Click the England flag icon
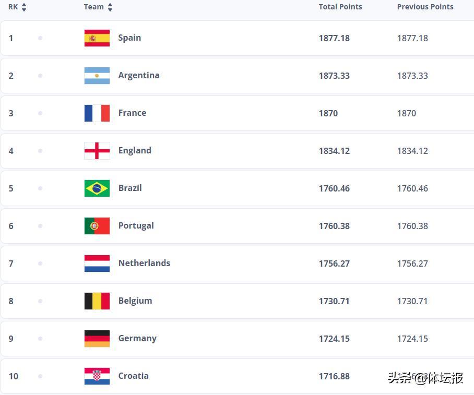 click(x=97, y=151)
